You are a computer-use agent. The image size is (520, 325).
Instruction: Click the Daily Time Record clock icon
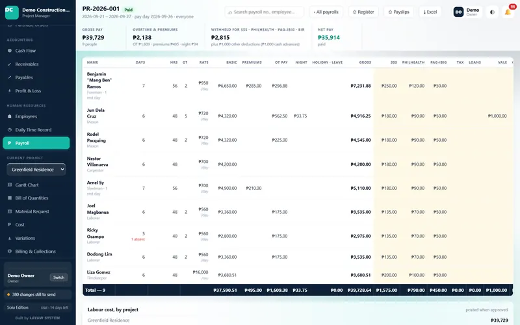click(x=10, y=129)
